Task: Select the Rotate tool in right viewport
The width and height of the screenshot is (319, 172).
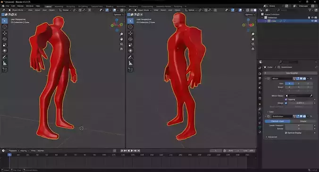Action: pyautogui.click(x=130, y=39)
